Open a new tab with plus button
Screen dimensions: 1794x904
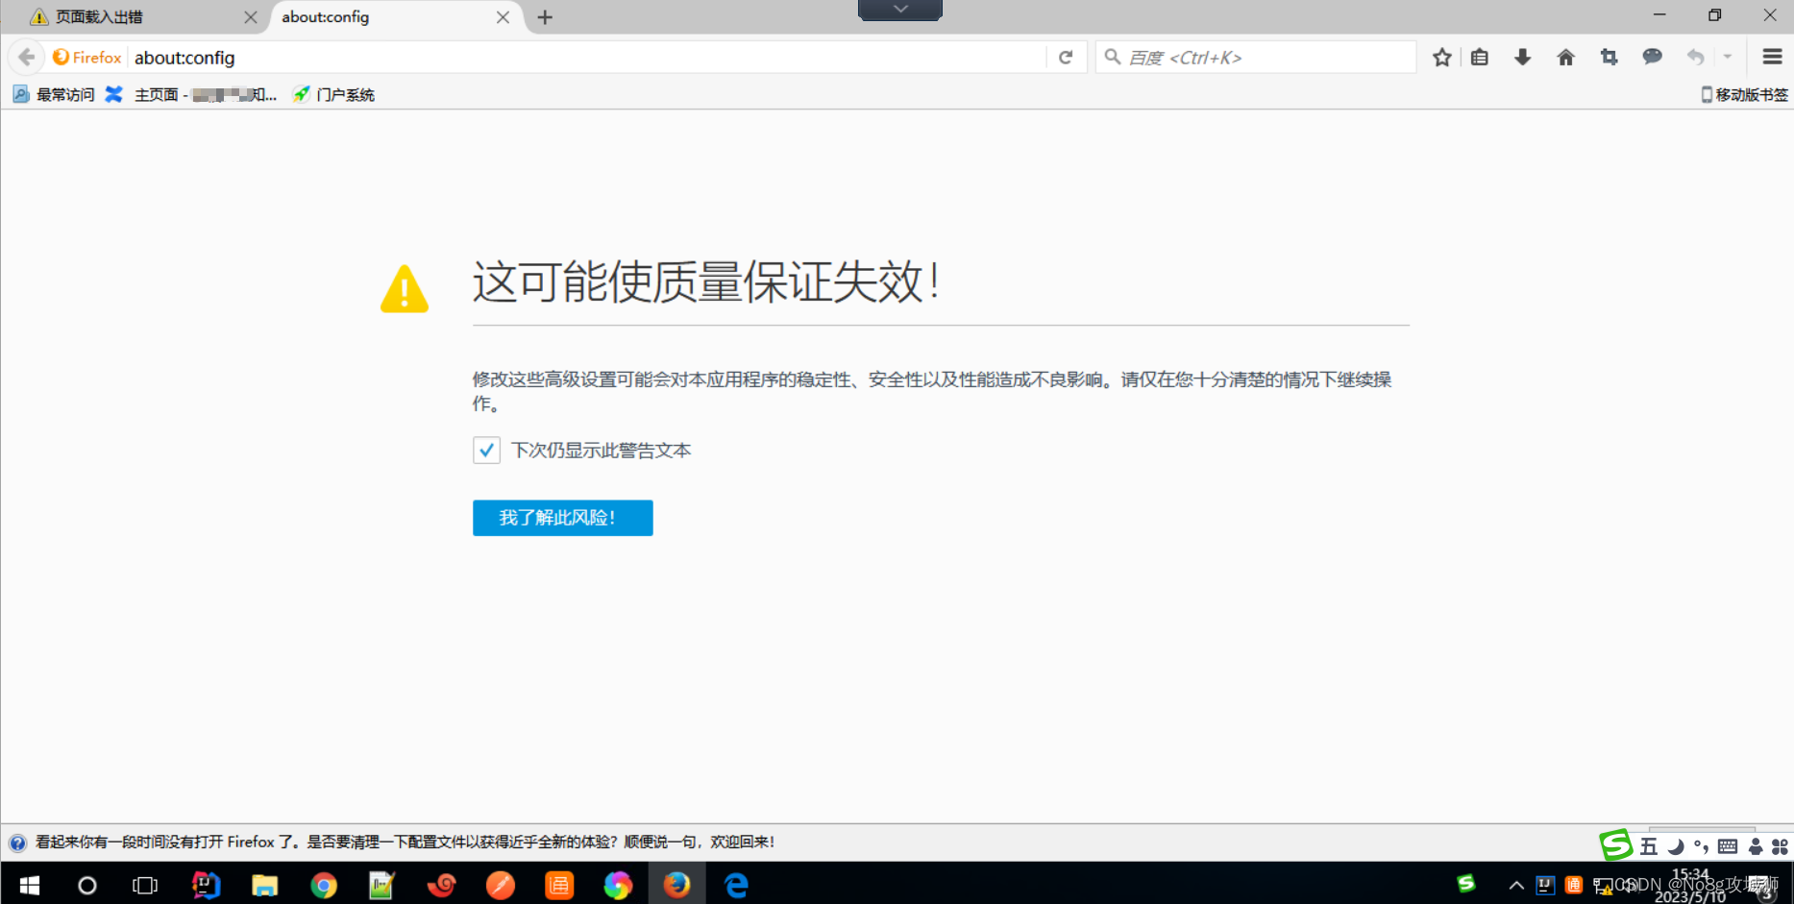tap(545, 17)
